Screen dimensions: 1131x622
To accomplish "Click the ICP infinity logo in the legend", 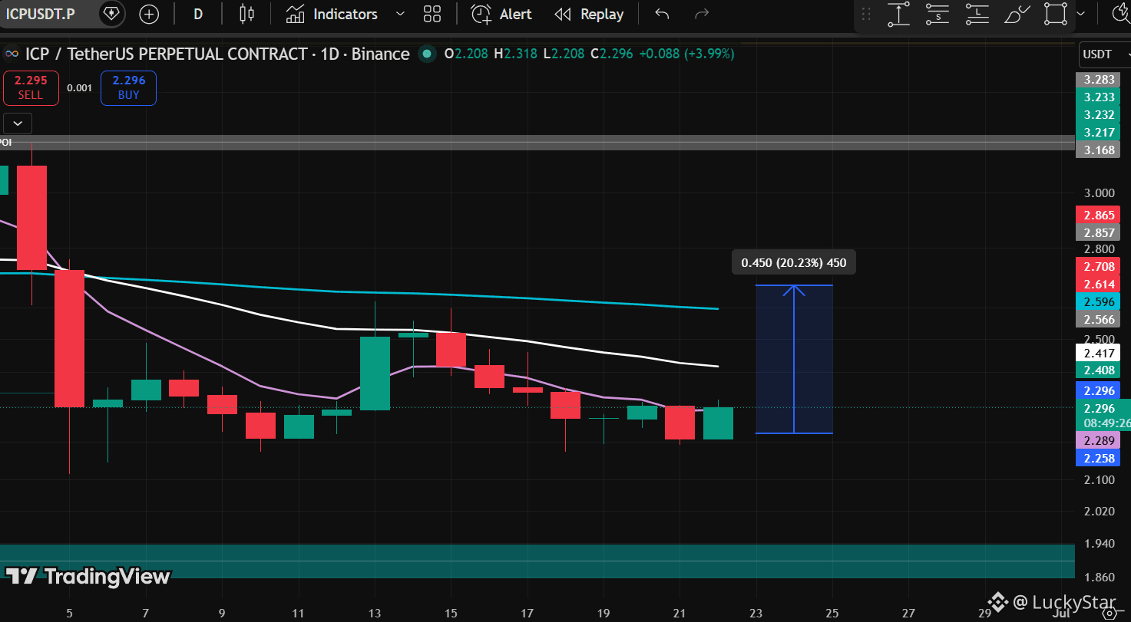I will [11, 54].
